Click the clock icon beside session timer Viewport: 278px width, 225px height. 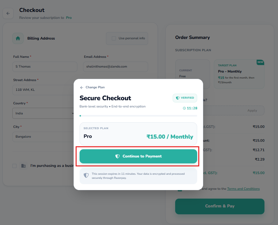coord(184,108)
